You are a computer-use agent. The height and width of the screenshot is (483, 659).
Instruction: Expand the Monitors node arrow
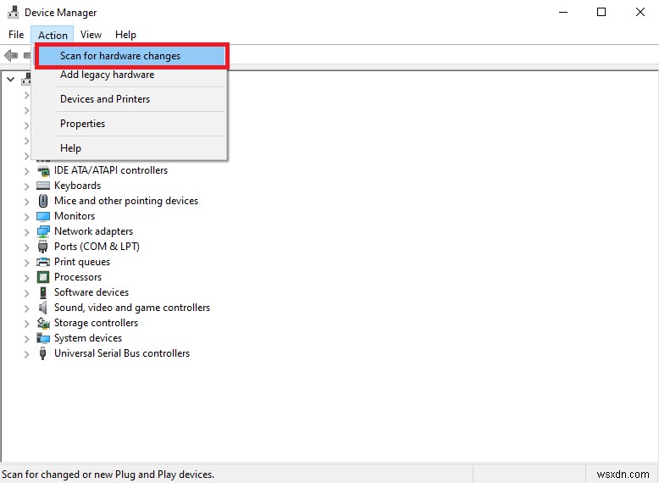[x=26, y=217]
